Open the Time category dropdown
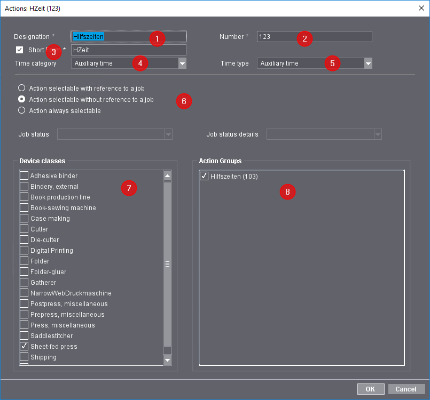Image resolution: width=430 pixels, height=400 pixels. coord(182,63)
